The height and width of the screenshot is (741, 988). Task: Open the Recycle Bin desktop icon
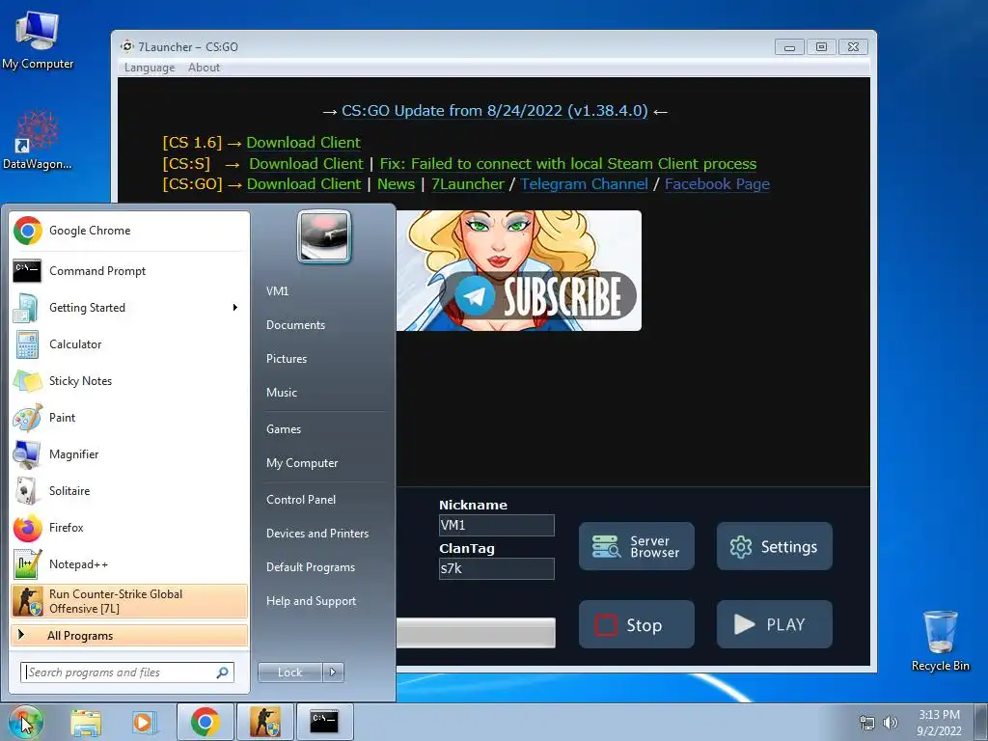pos(940,642)
